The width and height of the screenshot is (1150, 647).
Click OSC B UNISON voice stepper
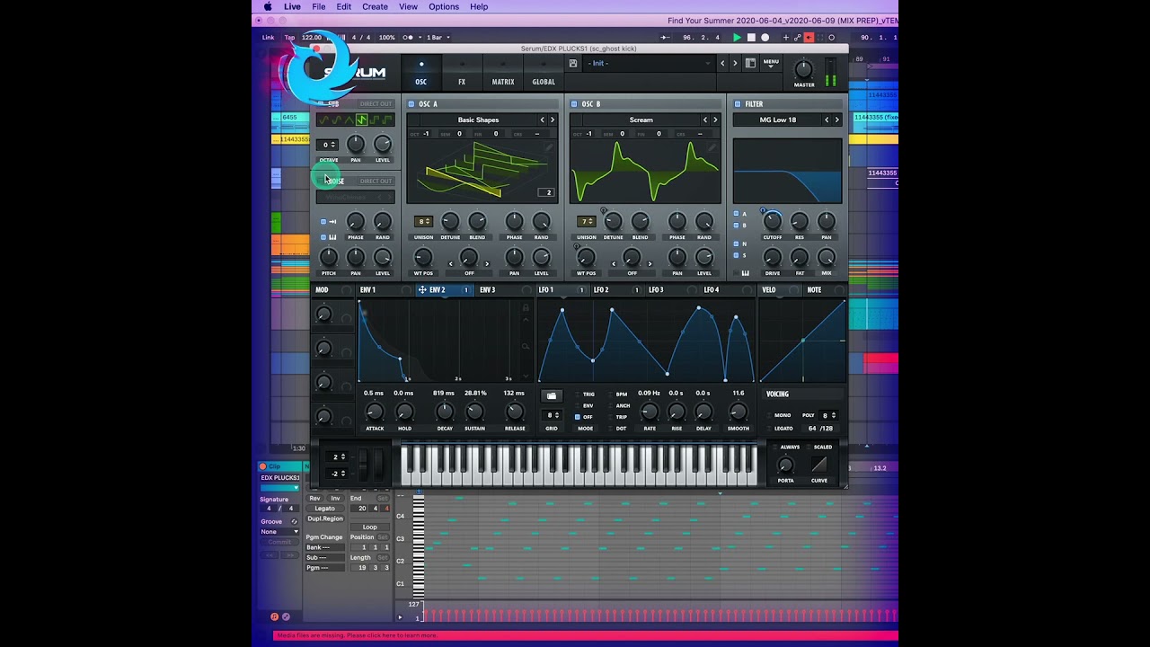pyautogui.click(x=586, y=221)
